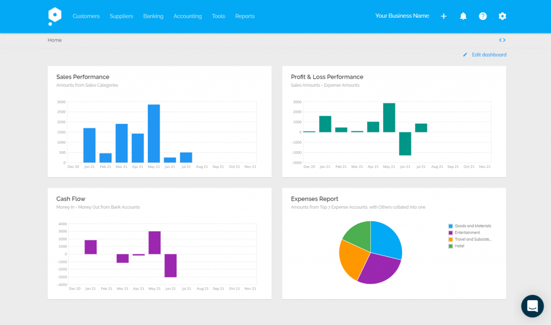The image size is (551, 325).
Task: Toggle the Hotel legend entry
Action: (461, 245)
